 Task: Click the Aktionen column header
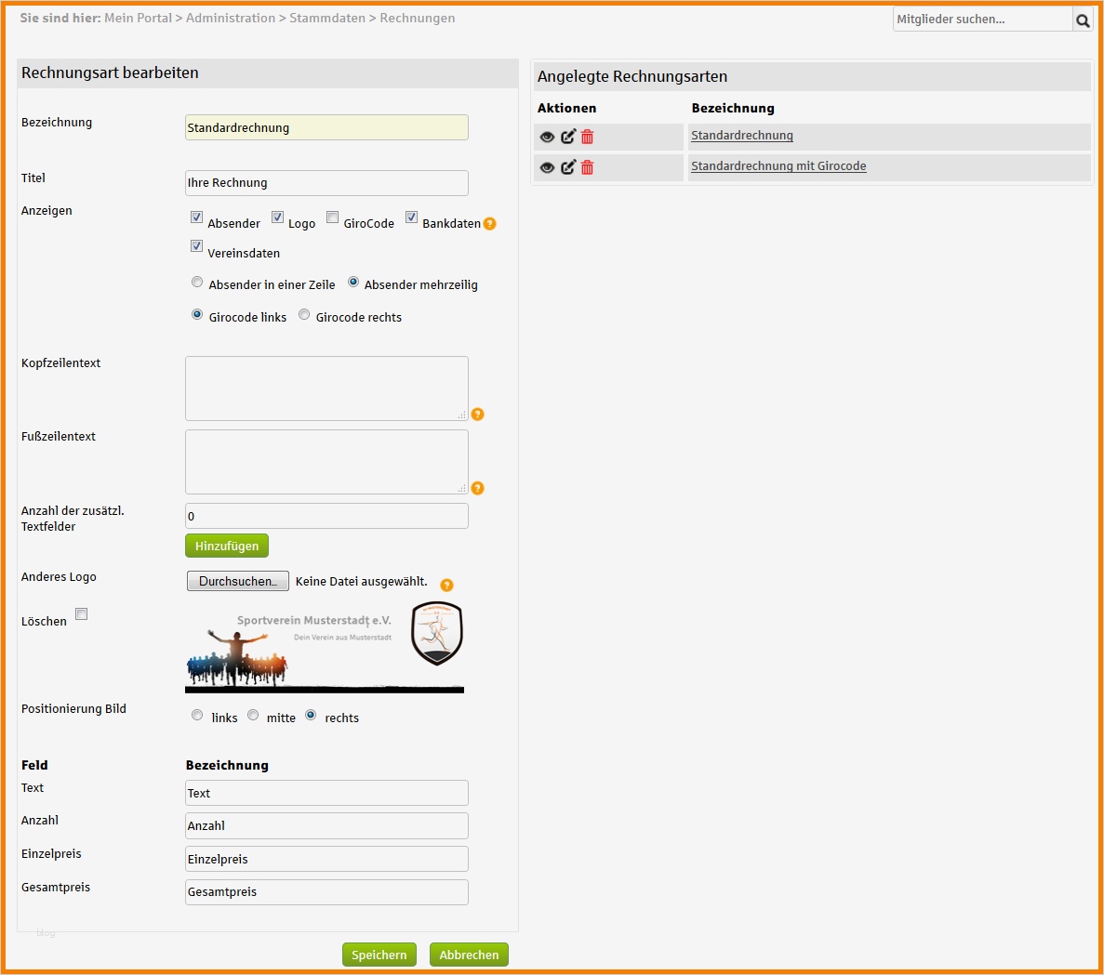point(566,109)
